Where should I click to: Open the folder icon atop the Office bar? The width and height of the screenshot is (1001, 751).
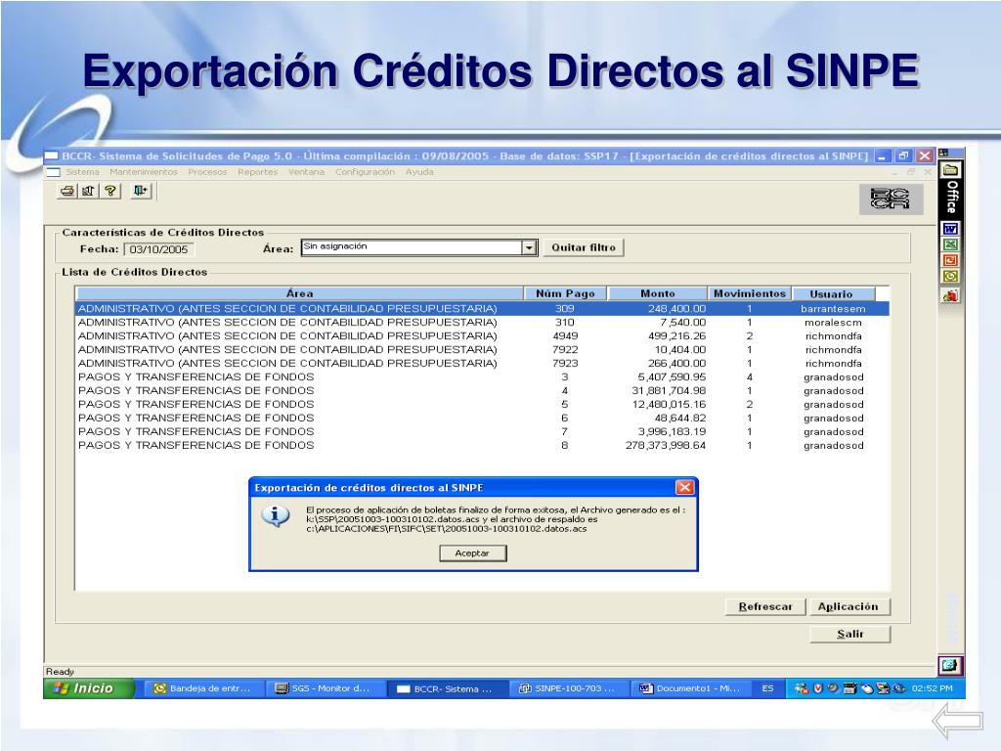(950, 170)
